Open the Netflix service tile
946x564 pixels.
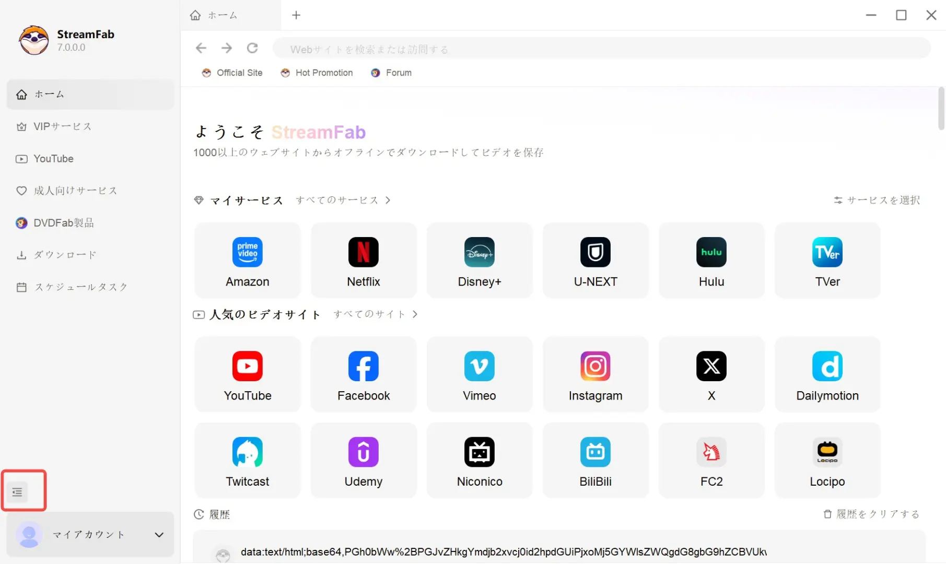click(x=364, y=261)
